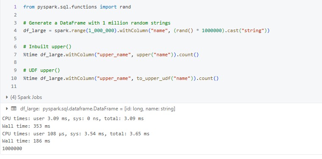The image size is (322, 159).
Task: Click the "Wall time: 186 ms" output
Action: 26,141
